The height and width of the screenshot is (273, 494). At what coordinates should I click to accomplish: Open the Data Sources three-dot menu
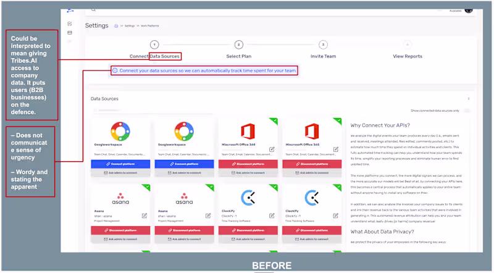[469, 99]
